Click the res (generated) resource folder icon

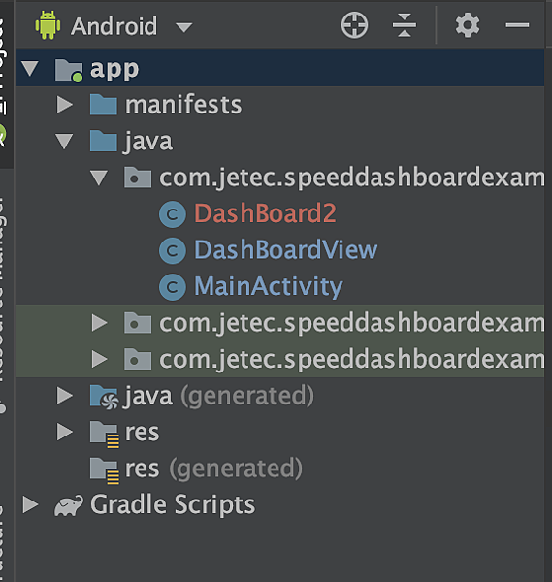tap(105, 471)
